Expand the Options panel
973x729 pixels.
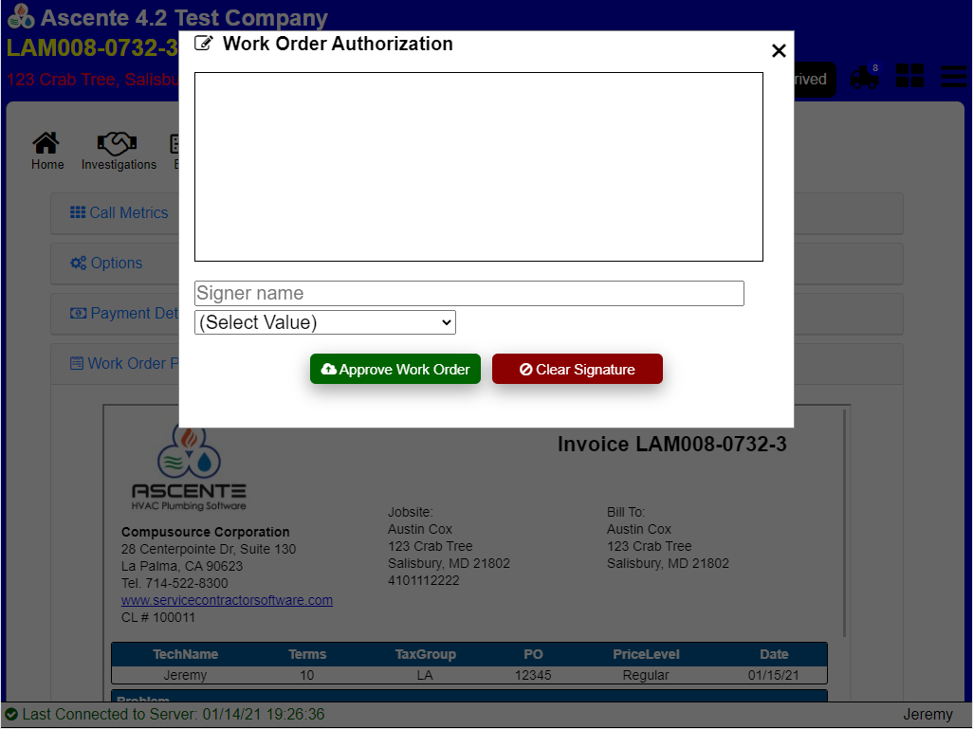point(106,264)
